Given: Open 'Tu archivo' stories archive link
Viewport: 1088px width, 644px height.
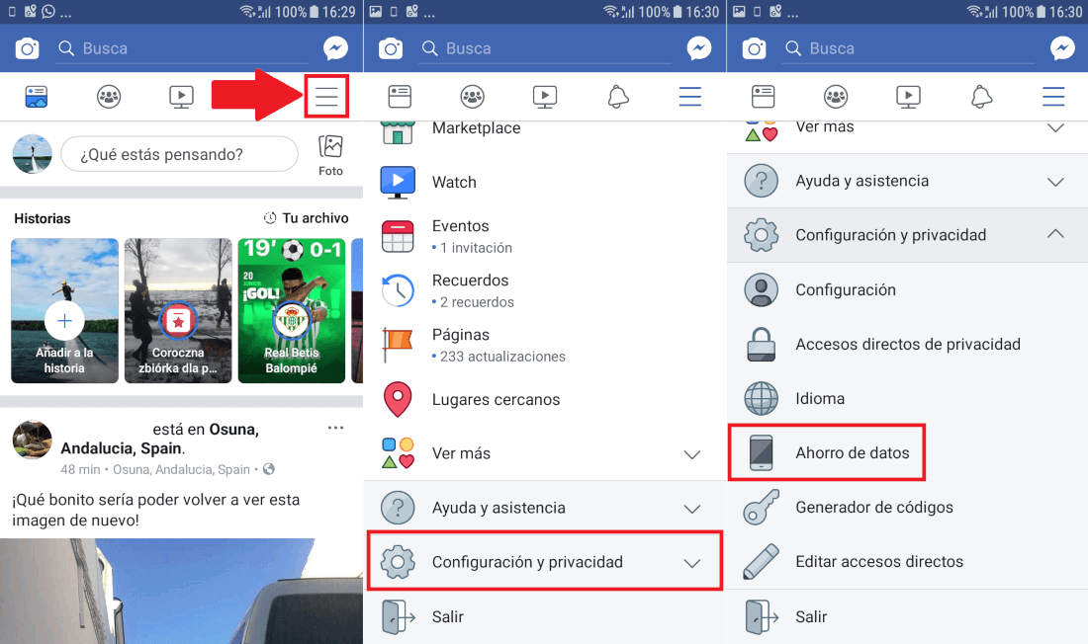Looking at the screenshot, I should click(x=306, y=217).
